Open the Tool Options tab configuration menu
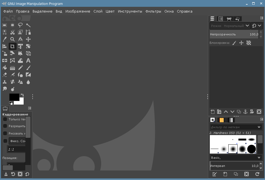The height and width of the screenshot is (180, 265). coord(30,108)
